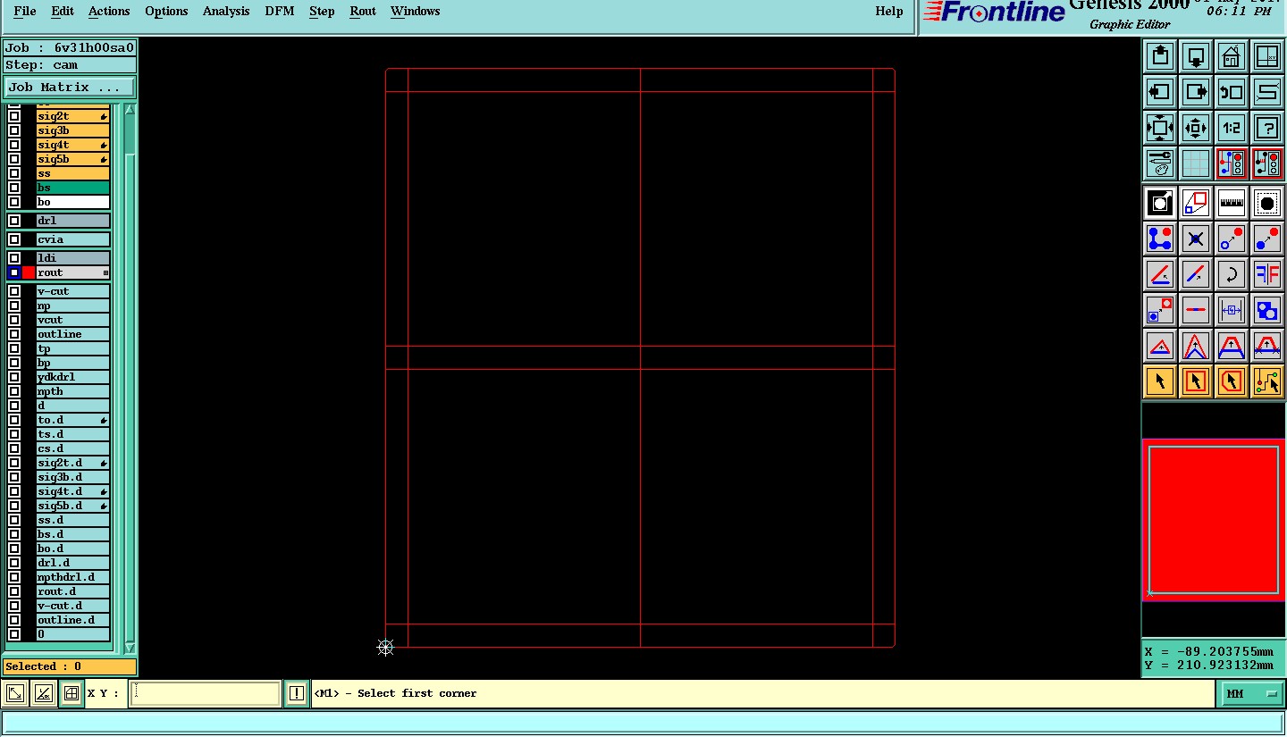This screenshot has width=1287, height=737.
Task: Open the Rout menu
Action: [x=363, y=11]
